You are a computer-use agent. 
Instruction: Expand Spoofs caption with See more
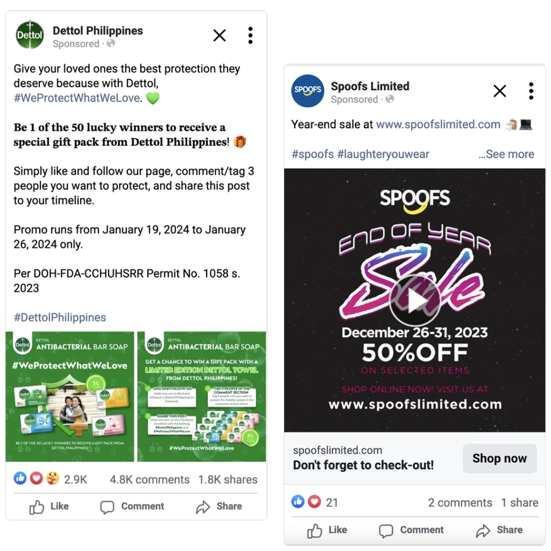[506, 154]
